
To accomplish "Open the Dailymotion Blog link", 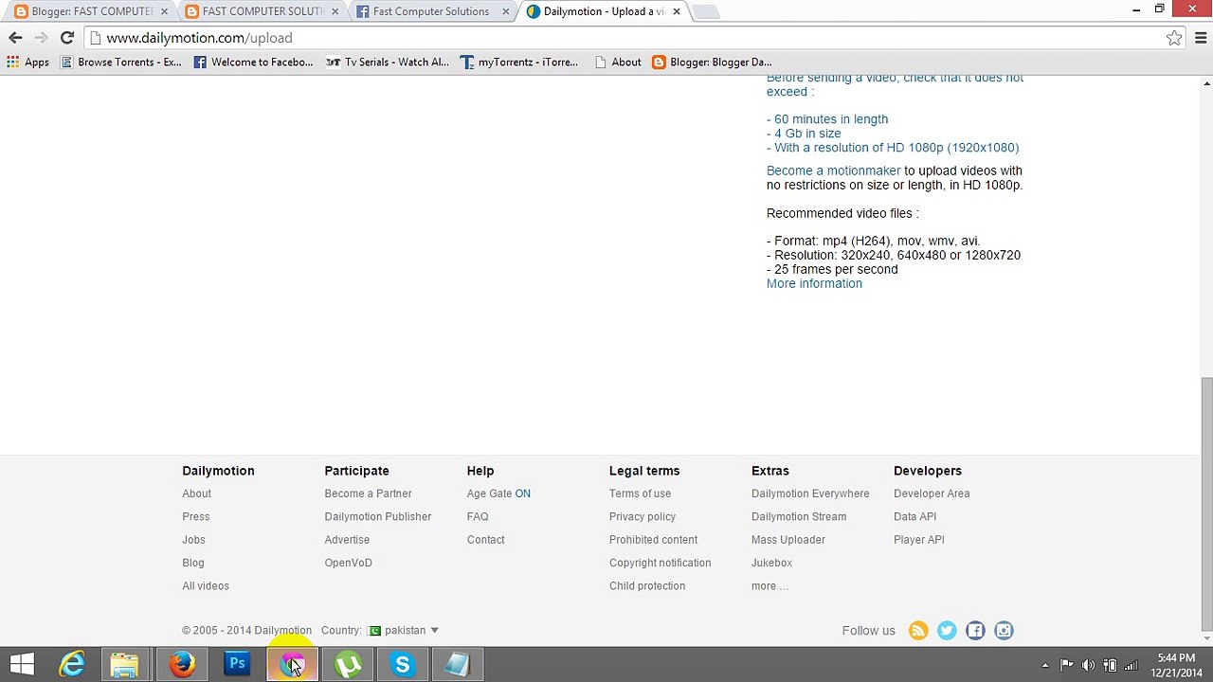I will 192,563.
